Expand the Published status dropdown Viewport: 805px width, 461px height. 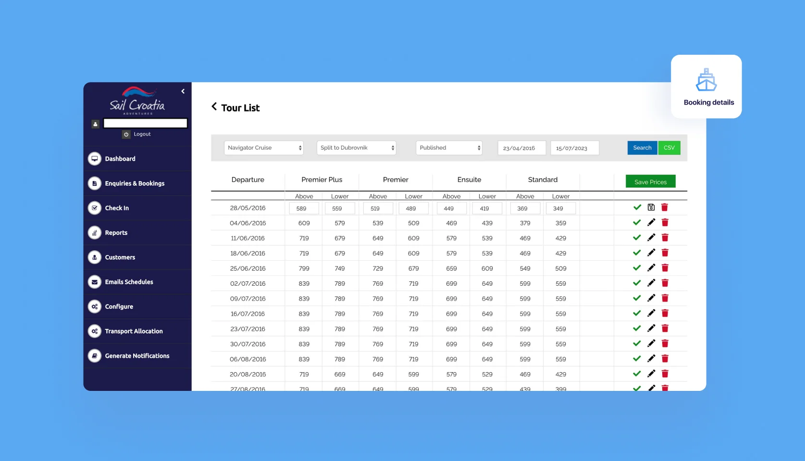click(449, 148)
